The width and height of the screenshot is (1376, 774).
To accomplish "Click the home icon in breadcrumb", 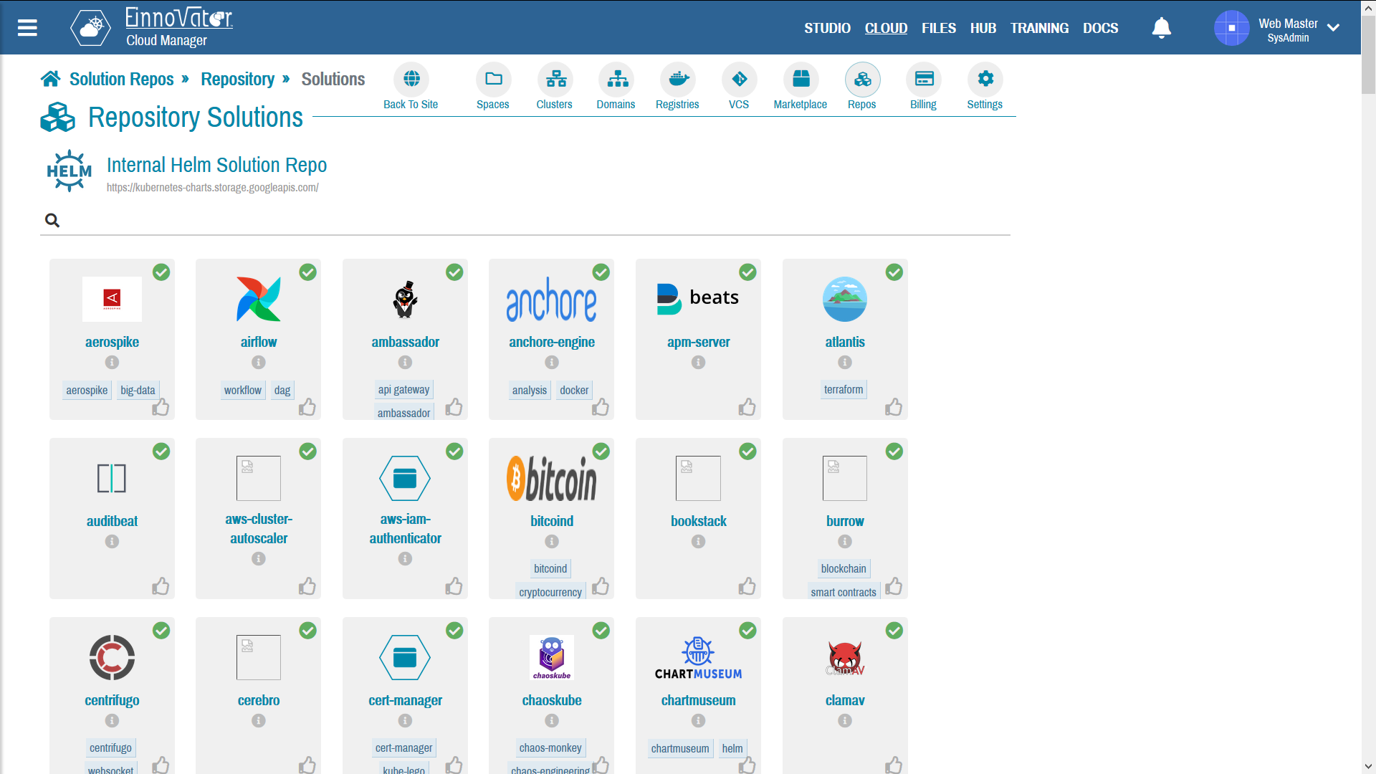I will [x=50, y=79].
